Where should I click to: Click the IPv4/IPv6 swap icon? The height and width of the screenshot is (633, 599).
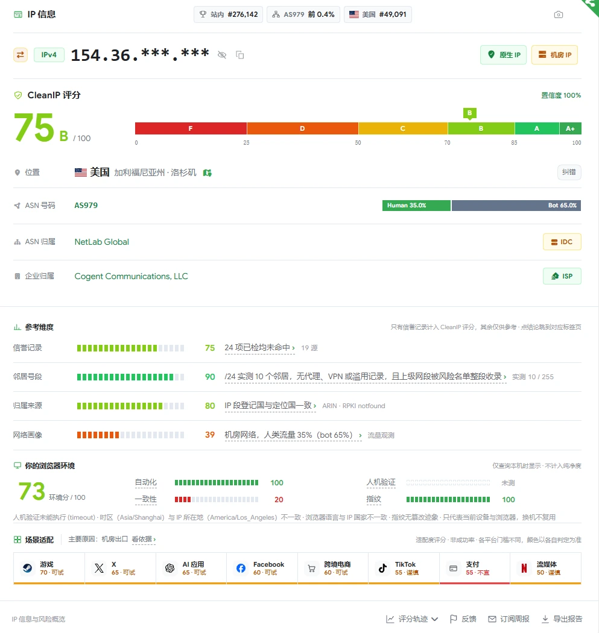(21, 54)
